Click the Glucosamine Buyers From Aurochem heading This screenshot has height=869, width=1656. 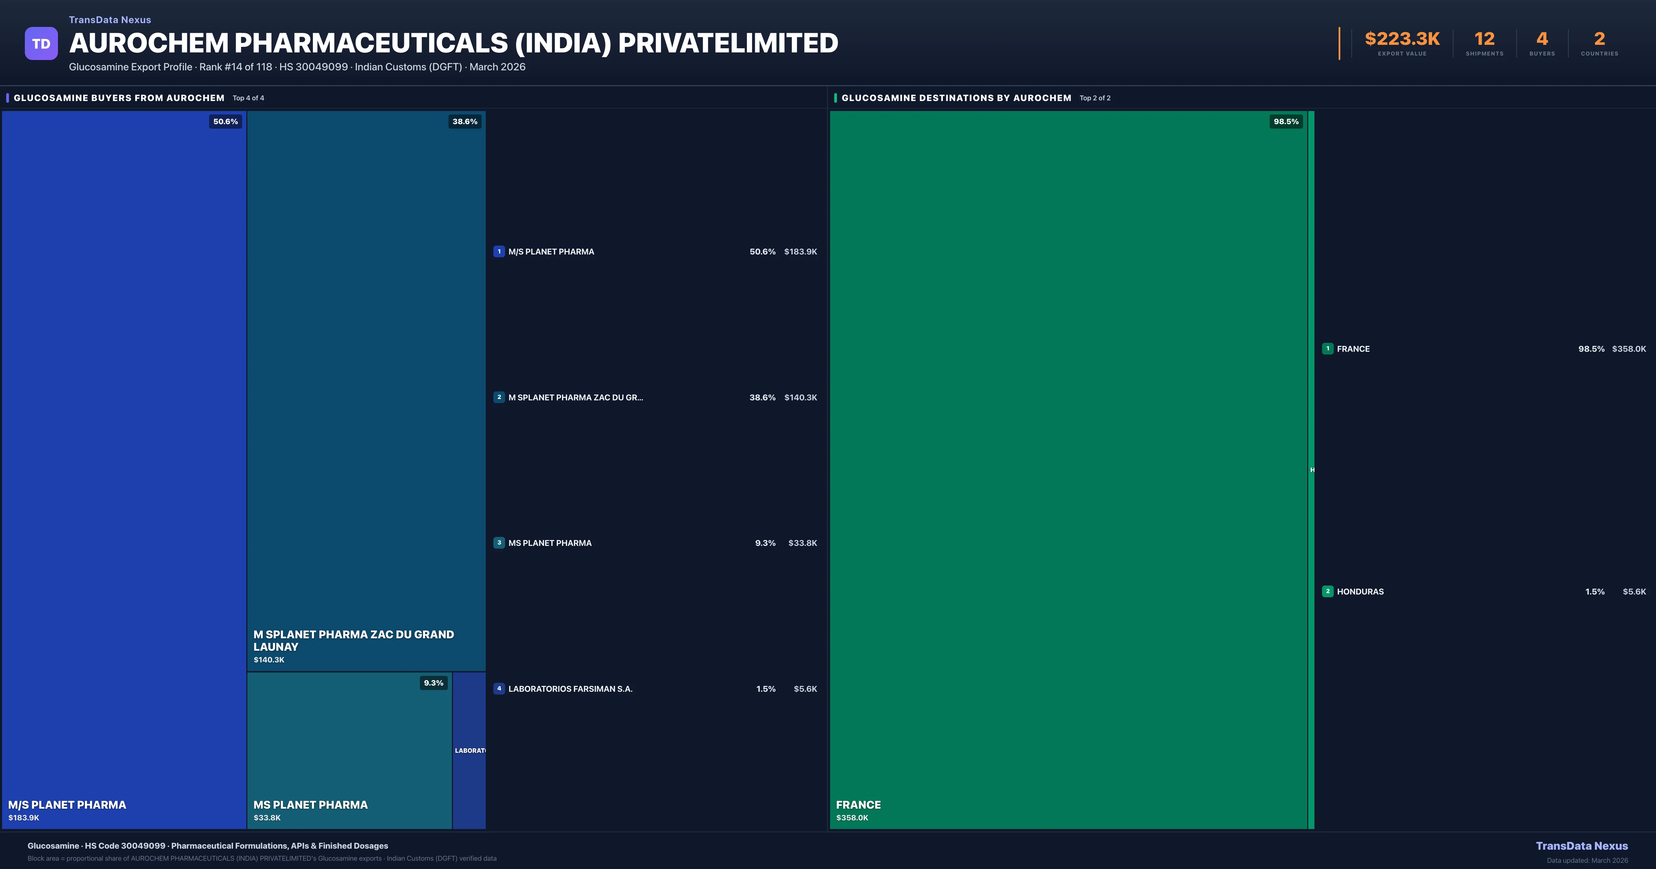(x=119, y=98)
